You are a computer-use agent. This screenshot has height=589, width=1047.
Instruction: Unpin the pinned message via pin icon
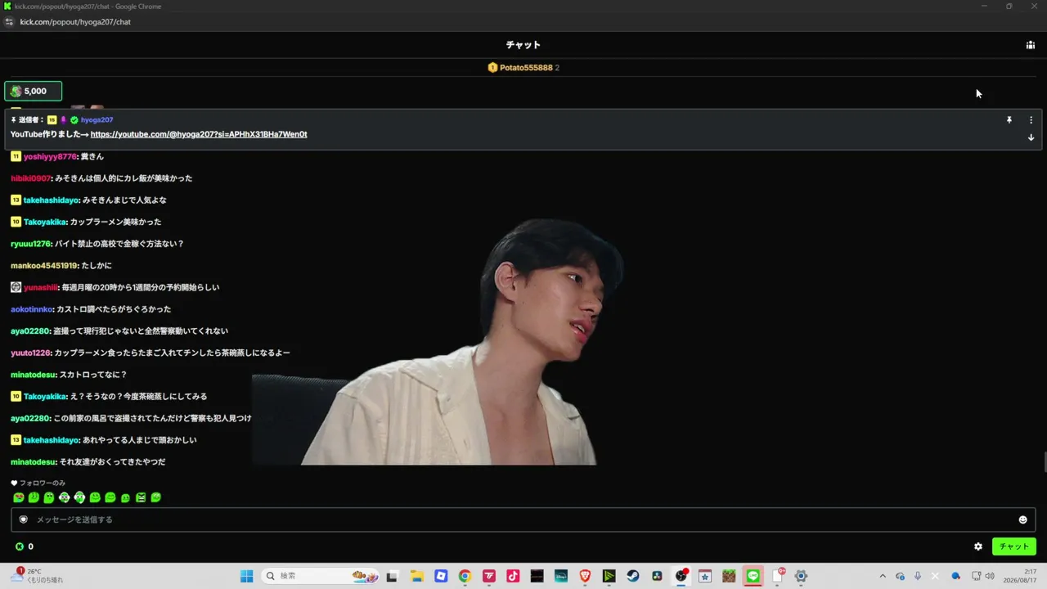[1009, 119]
